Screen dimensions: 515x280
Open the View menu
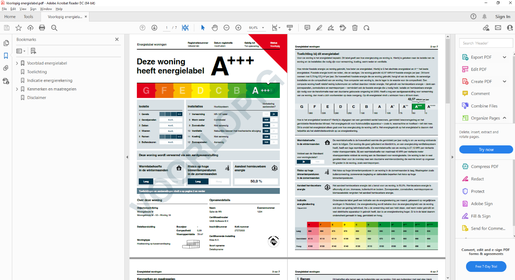[23, 9]
